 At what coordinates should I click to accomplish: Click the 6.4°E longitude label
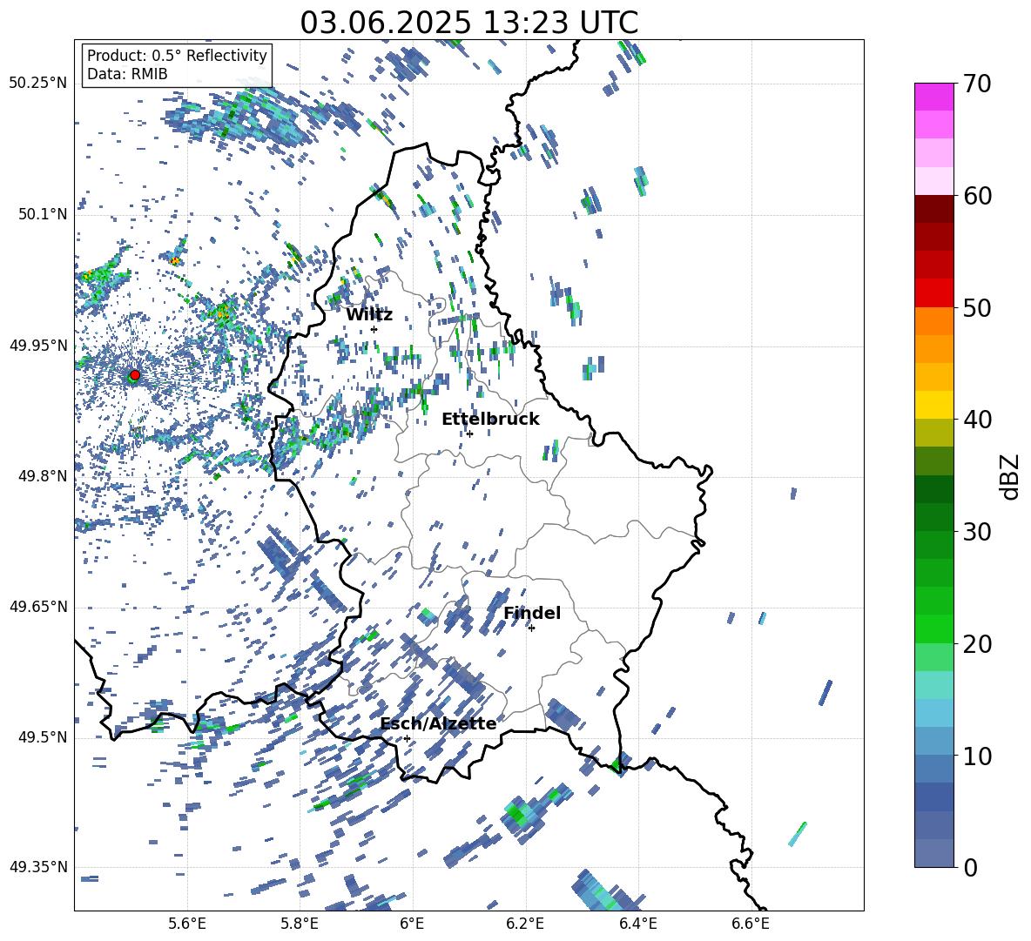[638, 924]
